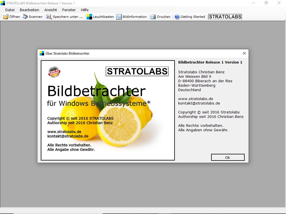286x214 pixels.
Task: Close the Über Stratolabs Bildbetrachter dialog
Action: coord(244,53)
